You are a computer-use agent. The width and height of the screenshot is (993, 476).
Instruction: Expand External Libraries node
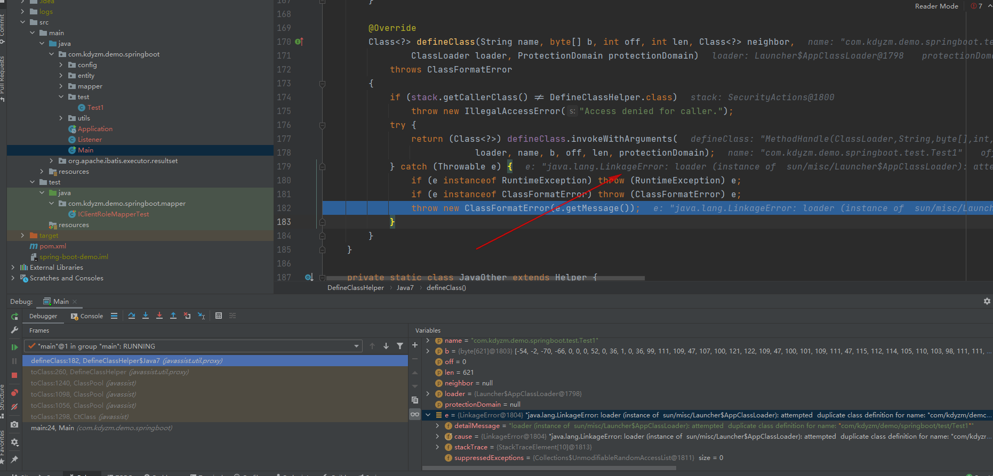13,268
